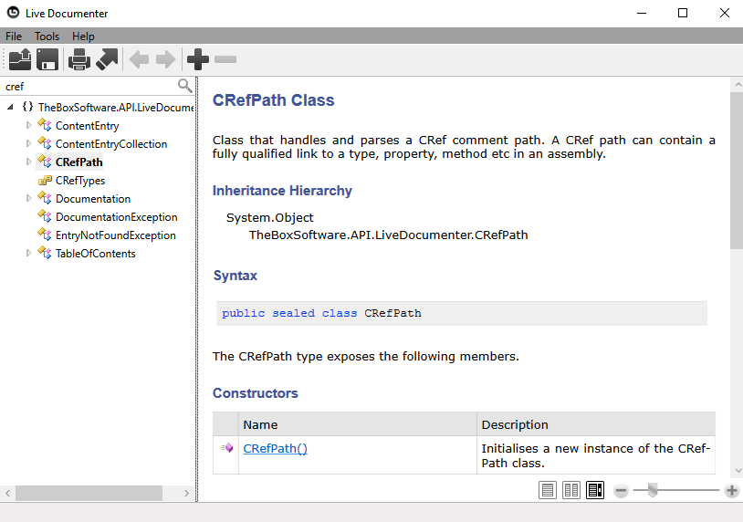
Task: Click the zoom slider handle
Action: click(653, 490)
